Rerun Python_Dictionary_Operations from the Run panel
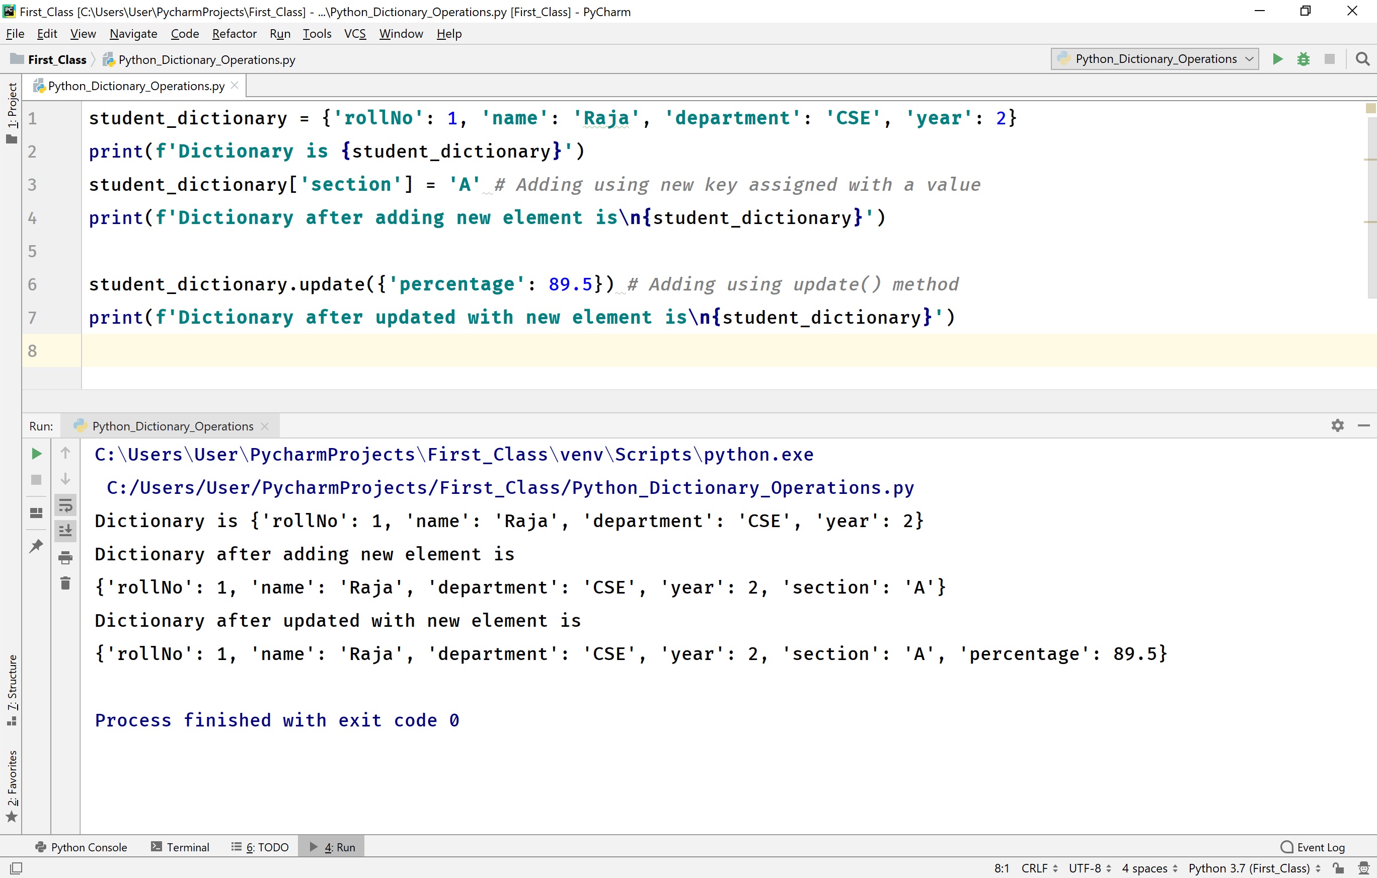 click(x=36, y=453)
